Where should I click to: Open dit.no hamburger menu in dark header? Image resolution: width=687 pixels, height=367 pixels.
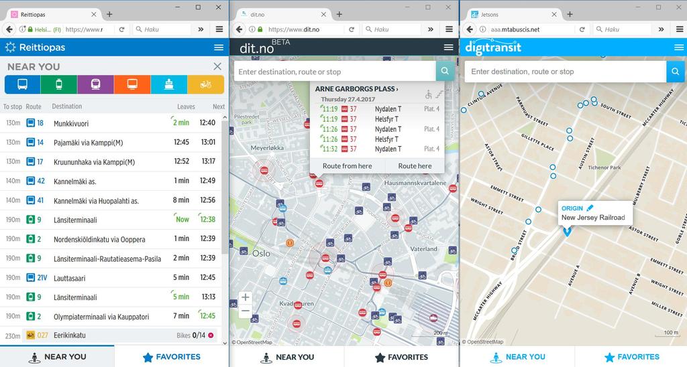click(448, 48)
